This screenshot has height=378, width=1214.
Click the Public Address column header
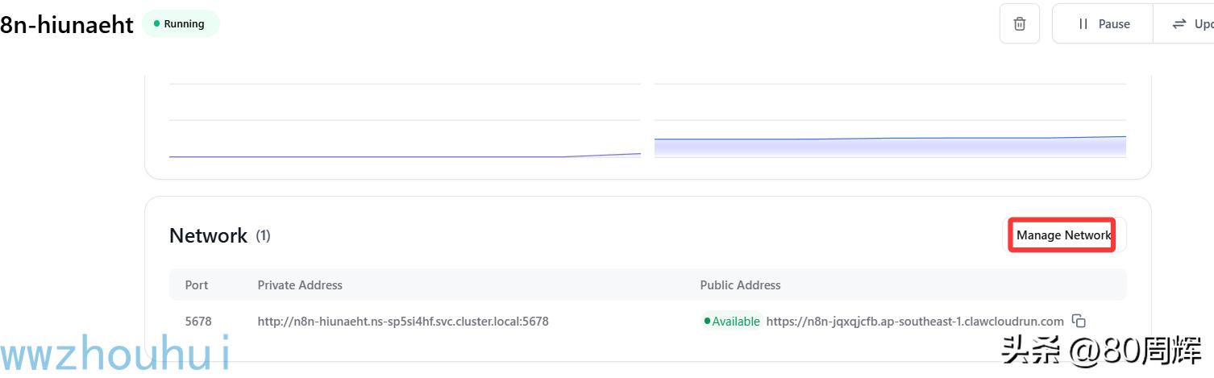[x=740, y=285]
